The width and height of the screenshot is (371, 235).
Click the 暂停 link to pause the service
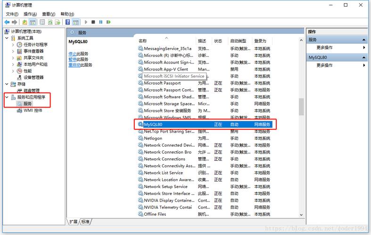click(x=73, y=60)
